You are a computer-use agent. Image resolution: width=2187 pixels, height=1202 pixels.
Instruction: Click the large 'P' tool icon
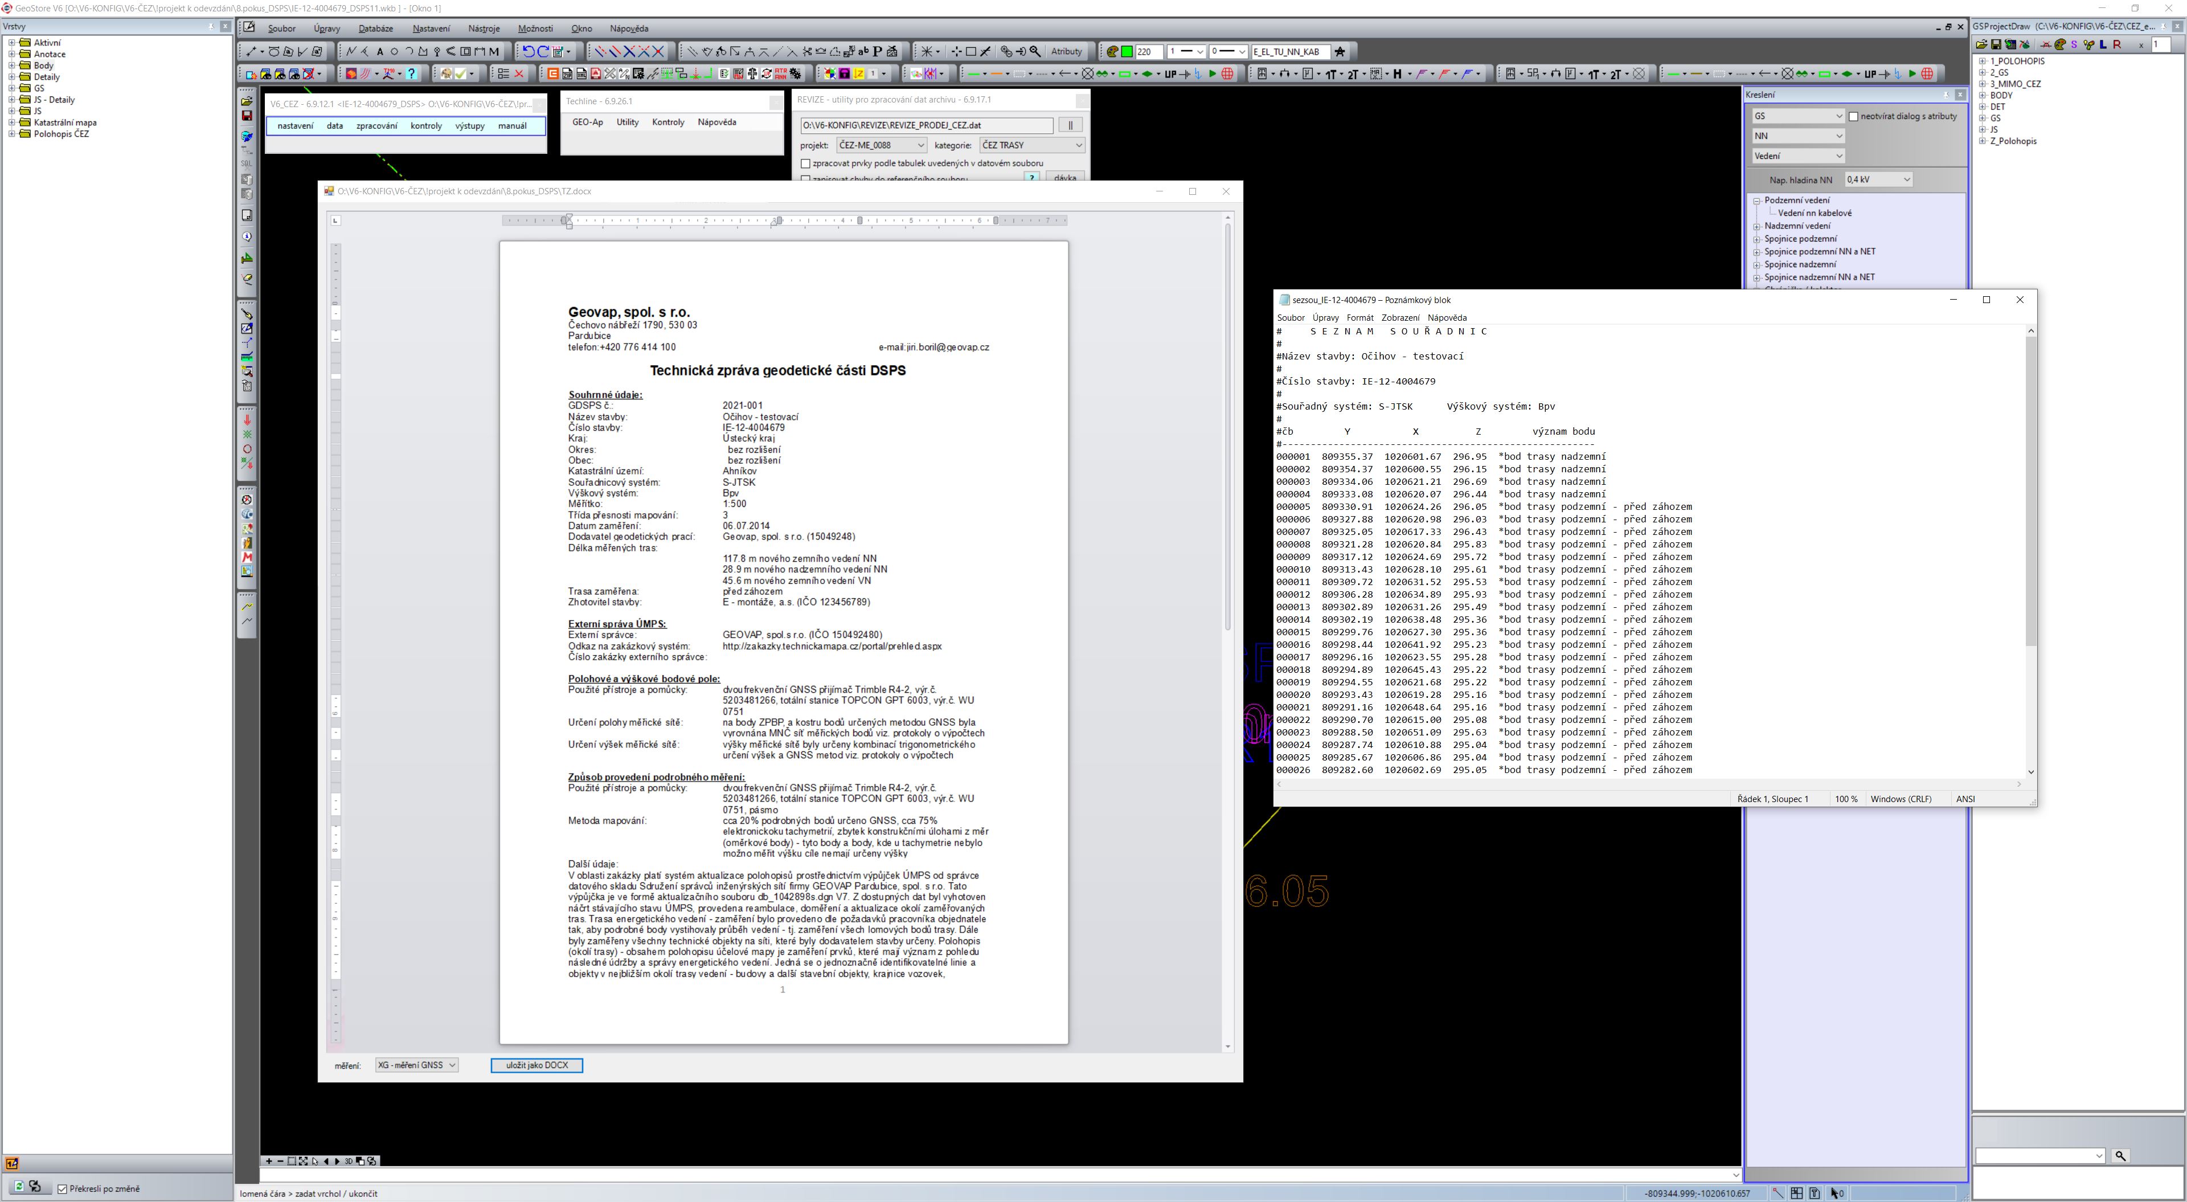pyautogui.click(x=877, y=51)
